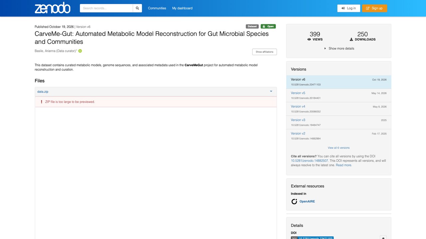This screenshot has height=239, width=426.
Task: Click View all 6 versions
Action: [x=339, y=148]
